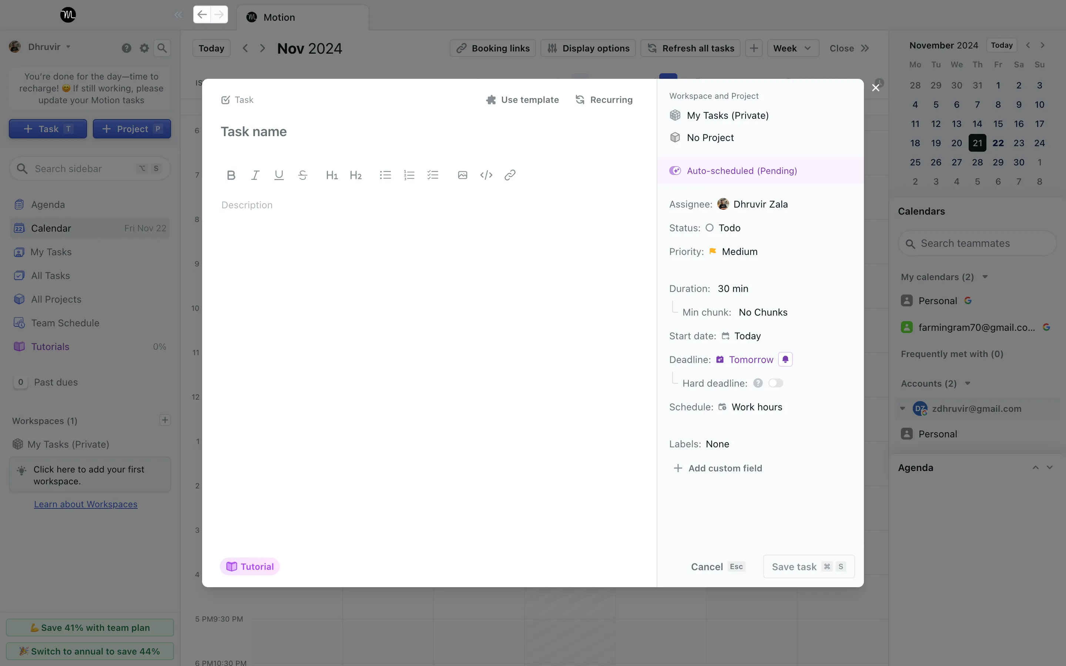1066x666 pixels.
Task: Toggle Personal calendar under zdhruvir account
Action: click(x=906, y=434)
